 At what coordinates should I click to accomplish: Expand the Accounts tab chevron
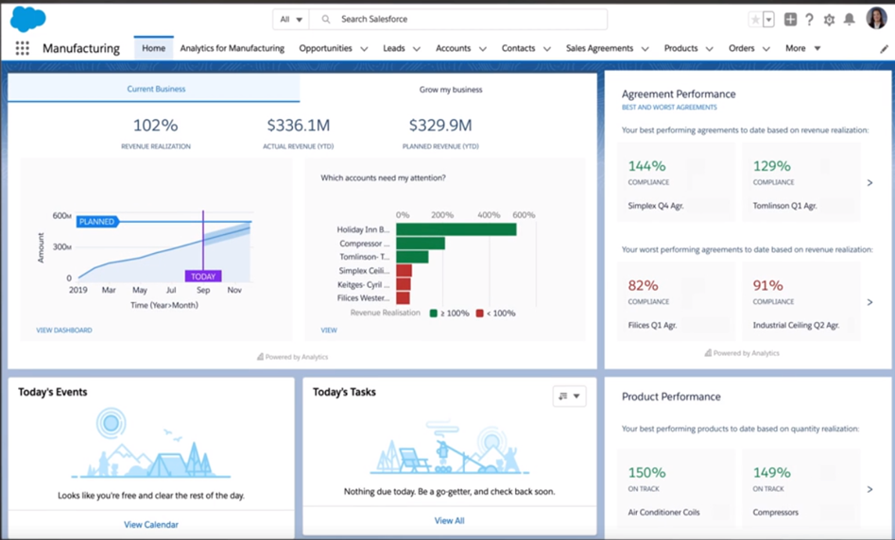point(483,49)
